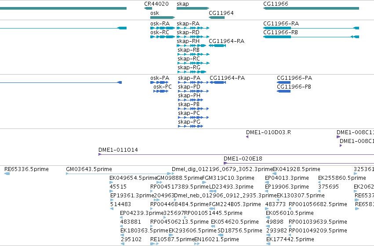Image resolution: width=374 pixels, height=246 pixels.
Task: Click the 49898 feature
Action: point(268,226)
